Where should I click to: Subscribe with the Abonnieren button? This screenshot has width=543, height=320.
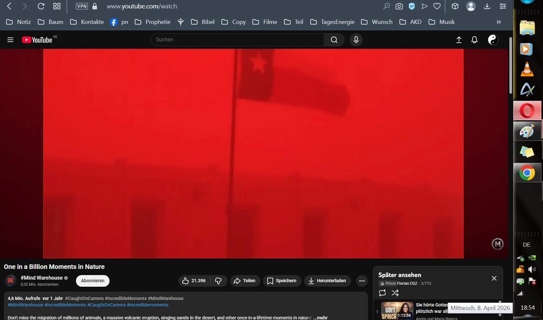[93, 281]
